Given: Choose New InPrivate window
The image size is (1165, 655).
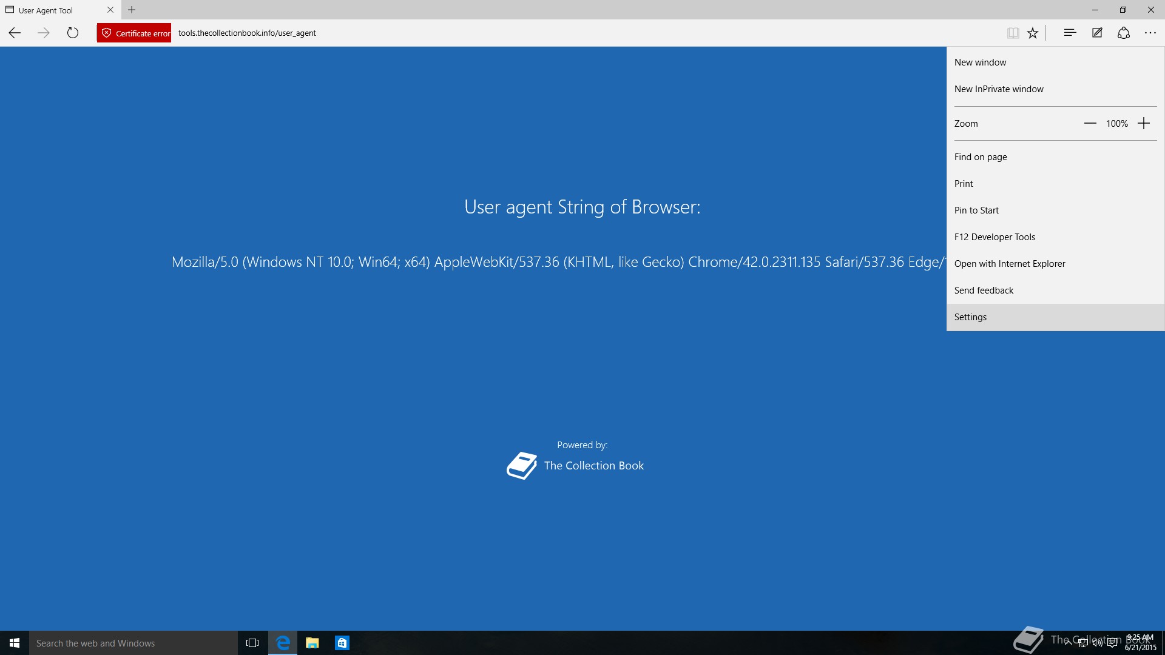Looking at the screenshot, I should tap(1055, 89).
